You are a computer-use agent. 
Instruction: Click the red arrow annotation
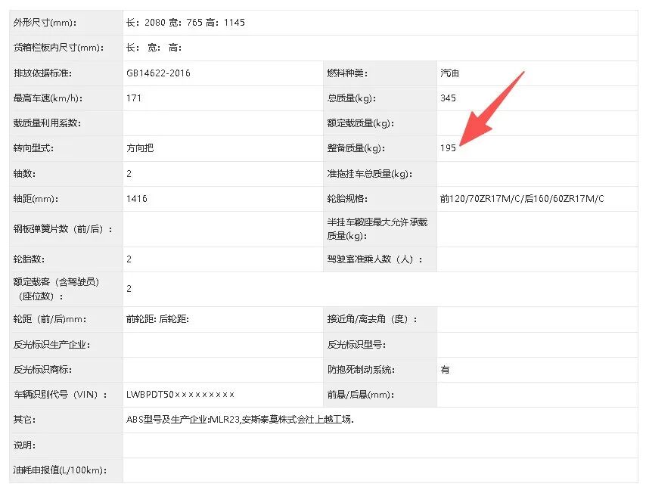coord(492,107)
